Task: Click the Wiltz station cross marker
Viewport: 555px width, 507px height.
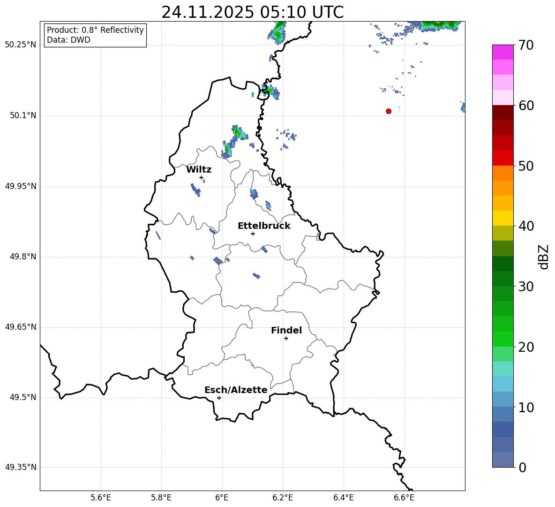Action: [201, 177]
